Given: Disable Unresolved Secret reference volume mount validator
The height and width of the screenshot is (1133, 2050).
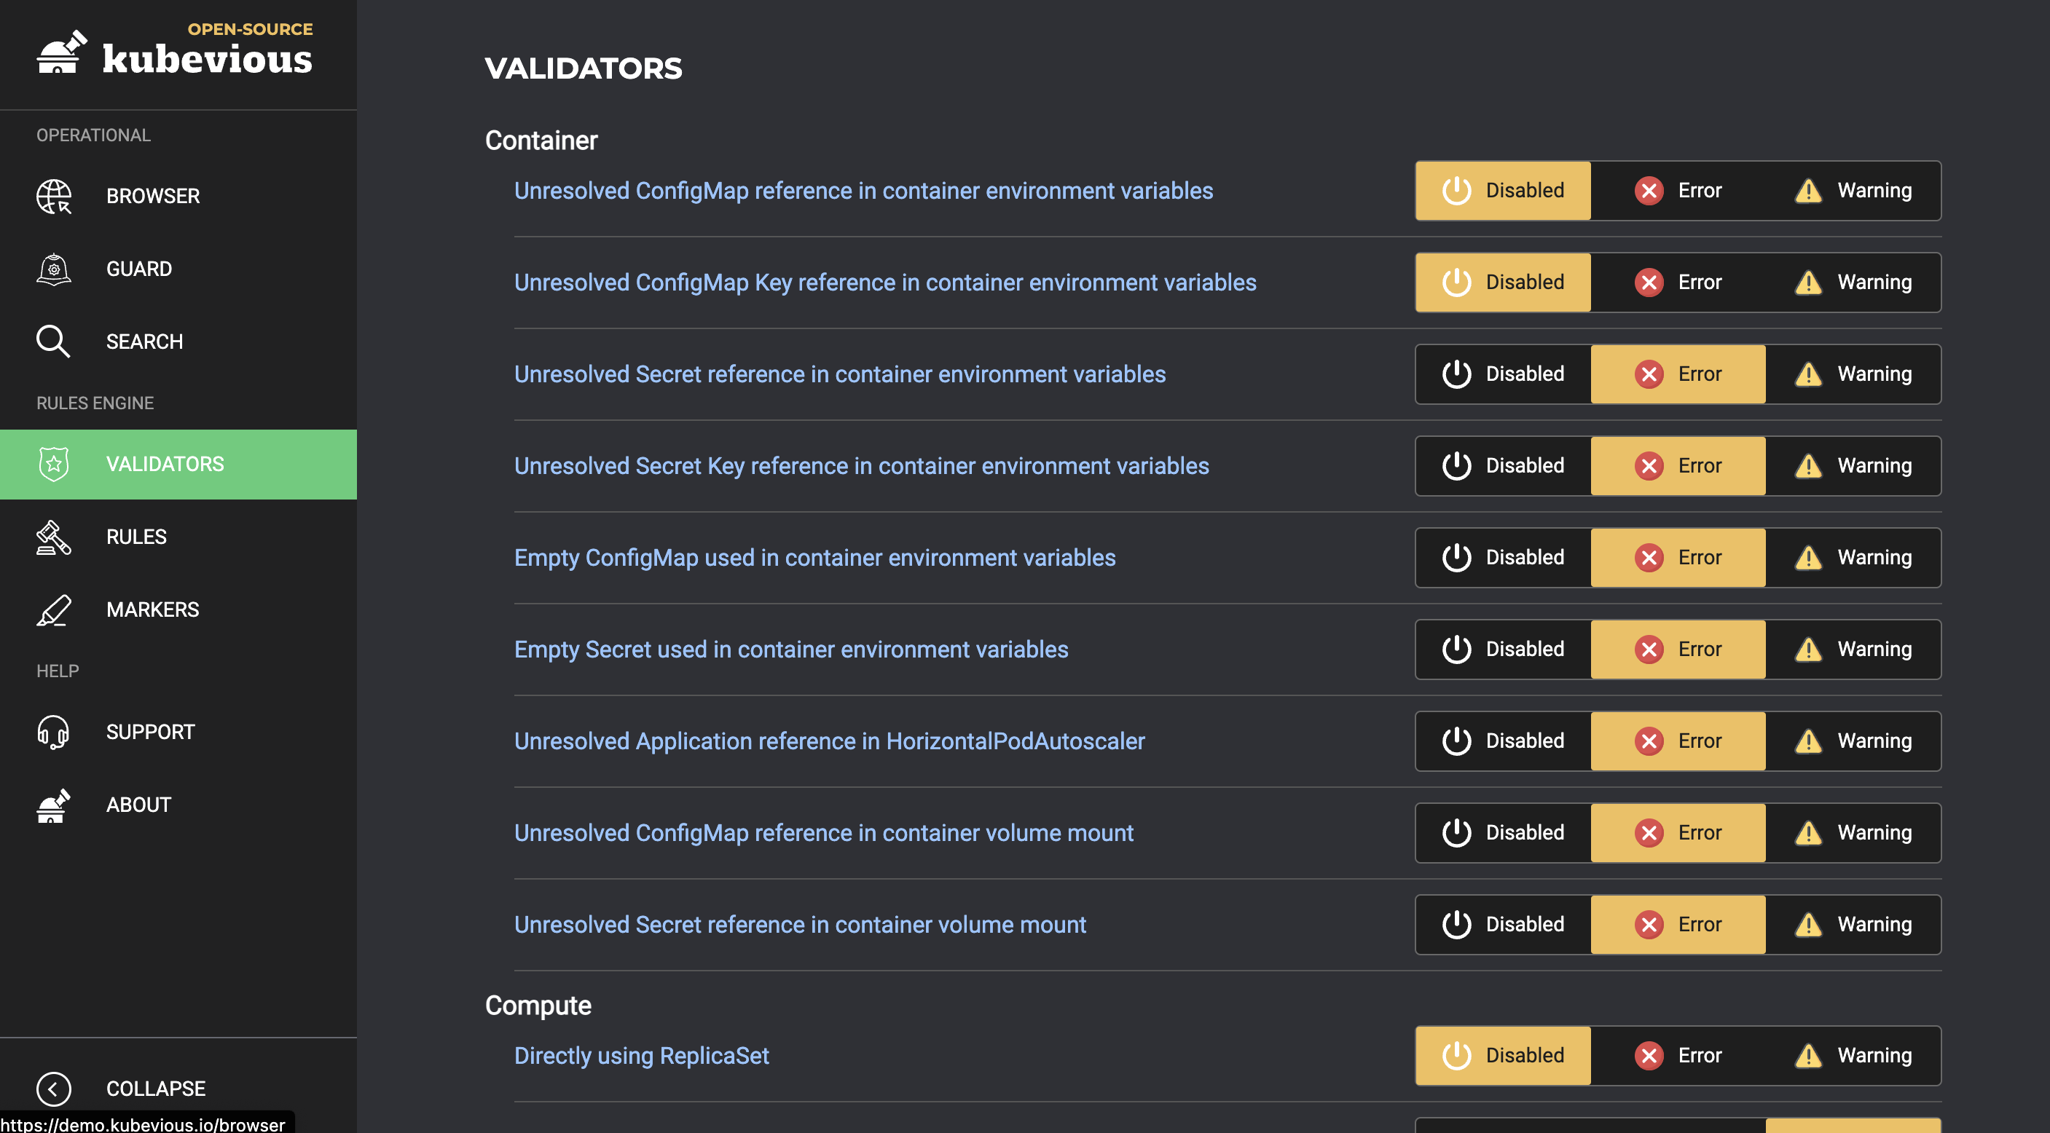Looking at the screenshot, I should pos(1504,925).
